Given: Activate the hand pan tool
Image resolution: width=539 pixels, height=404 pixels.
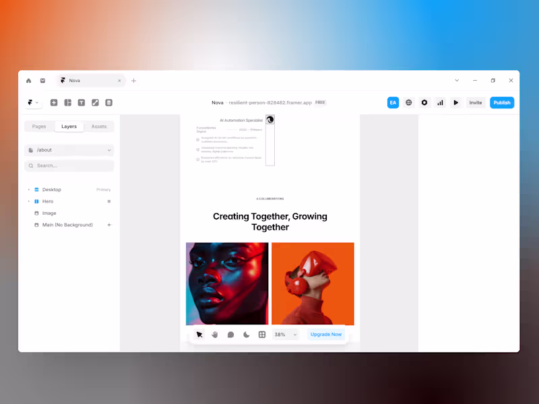Looking at the screenshot, I should (215, 334).
